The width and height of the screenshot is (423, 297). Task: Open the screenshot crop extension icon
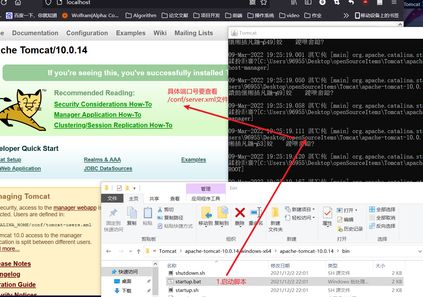(x=337, y=3)
